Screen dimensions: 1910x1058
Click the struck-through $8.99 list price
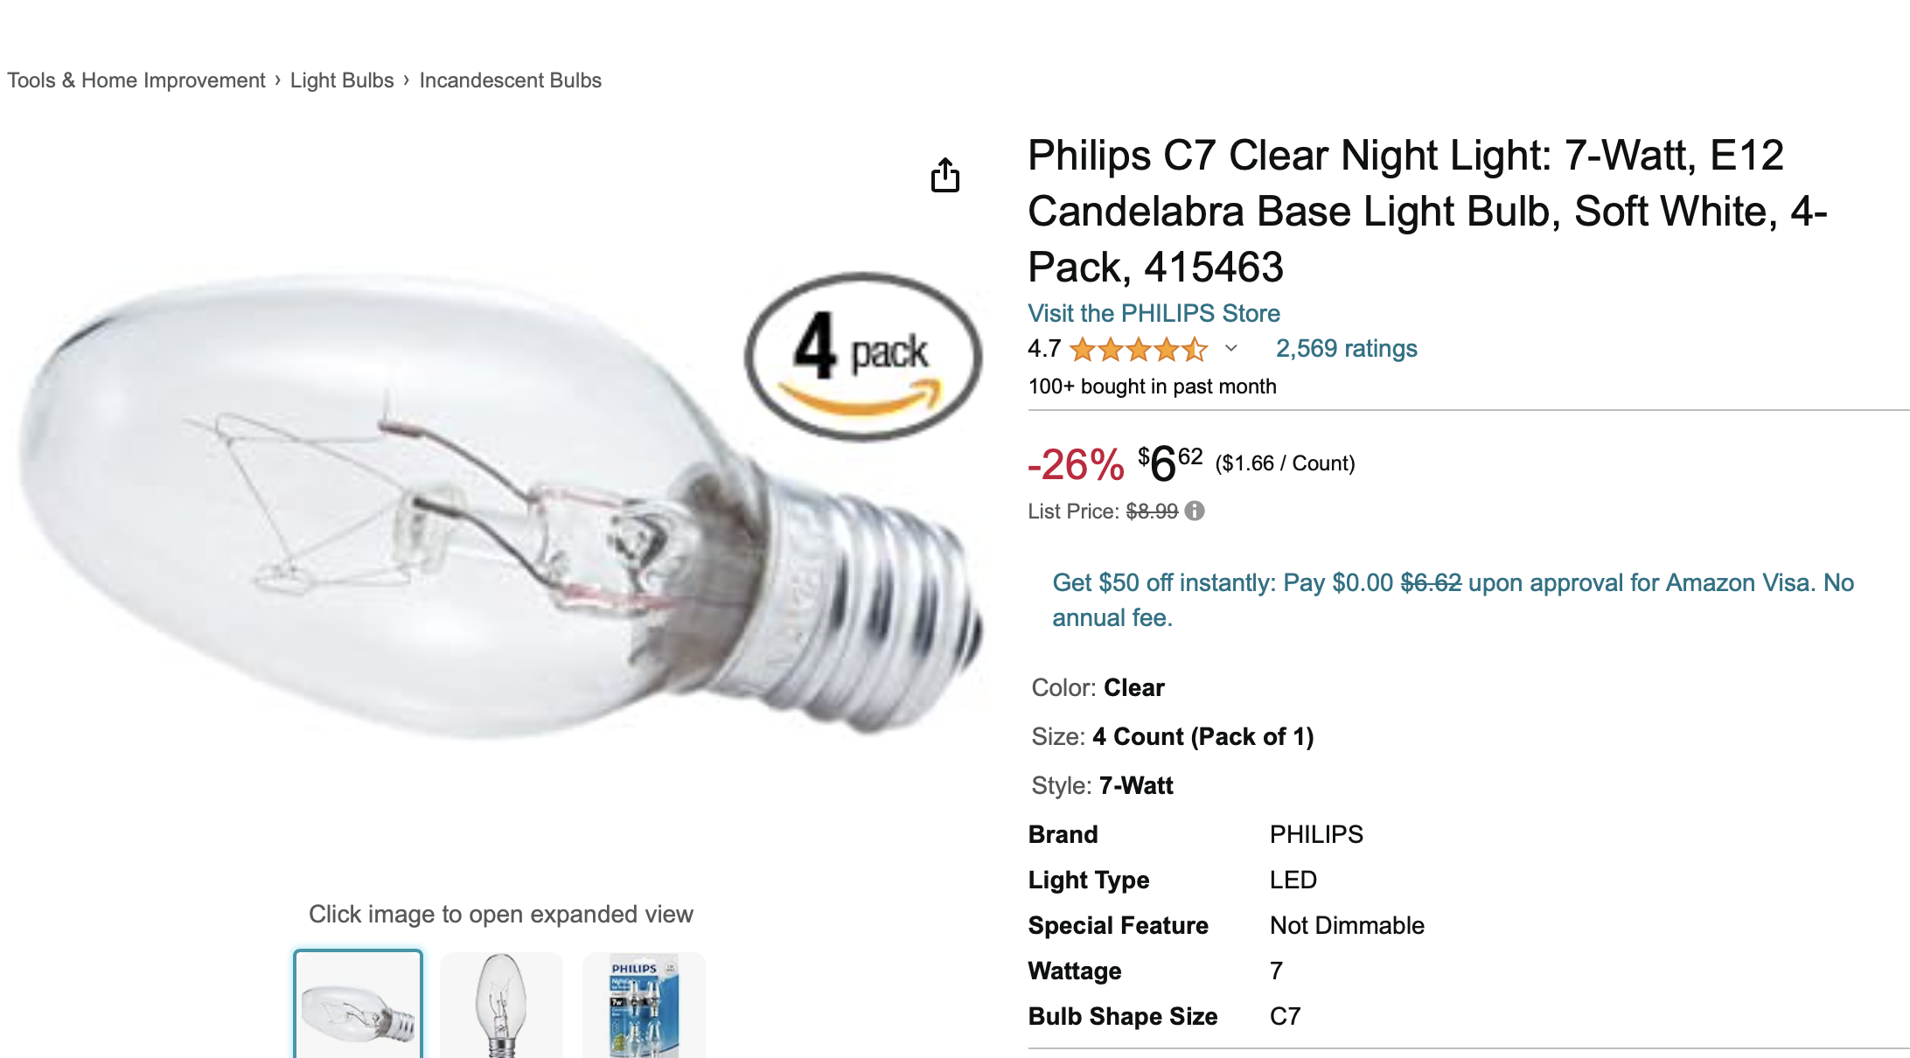[1152, 511]
